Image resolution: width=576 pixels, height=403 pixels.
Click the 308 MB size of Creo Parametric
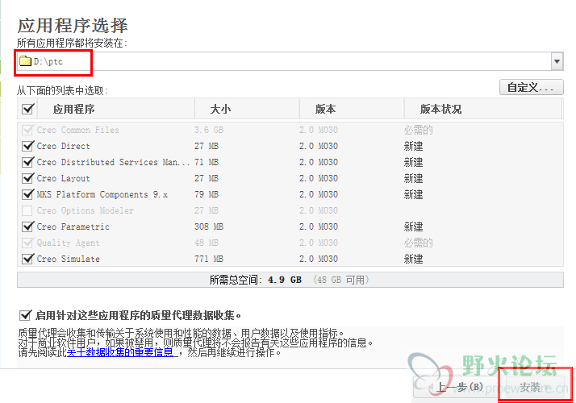click(209, 226)
